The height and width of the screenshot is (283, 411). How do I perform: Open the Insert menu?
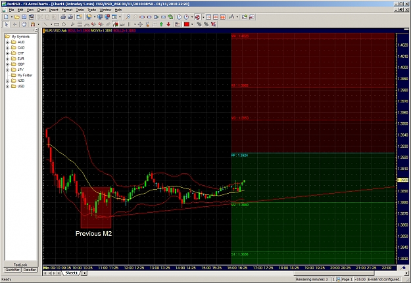point(53,10)
